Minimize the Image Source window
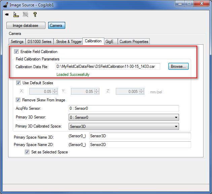Image resolution: width=212 pixels, height=194 pixels. pyautogui.click(x=180, y=3)
